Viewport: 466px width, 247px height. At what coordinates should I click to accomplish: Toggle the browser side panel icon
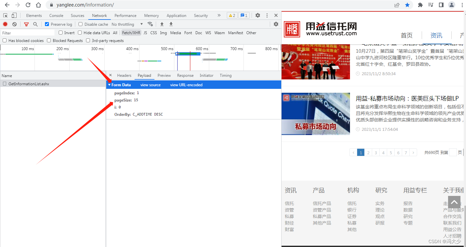441,5
